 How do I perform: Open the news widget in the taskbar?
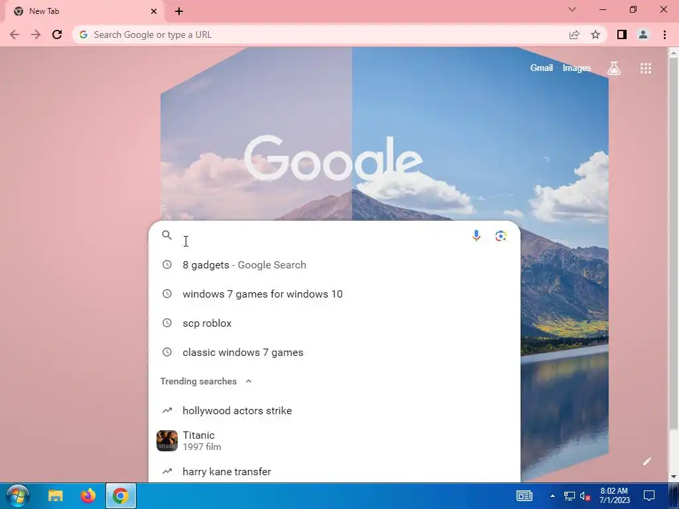[524, 496]
